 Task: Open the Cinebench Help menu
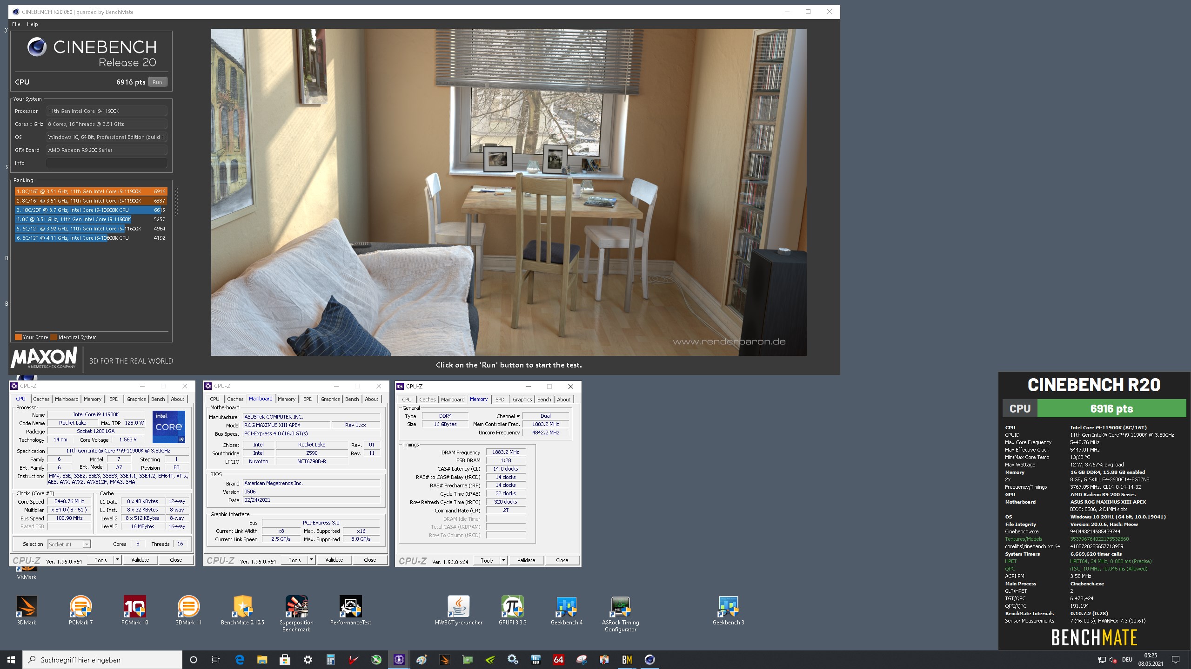point(33,24)
